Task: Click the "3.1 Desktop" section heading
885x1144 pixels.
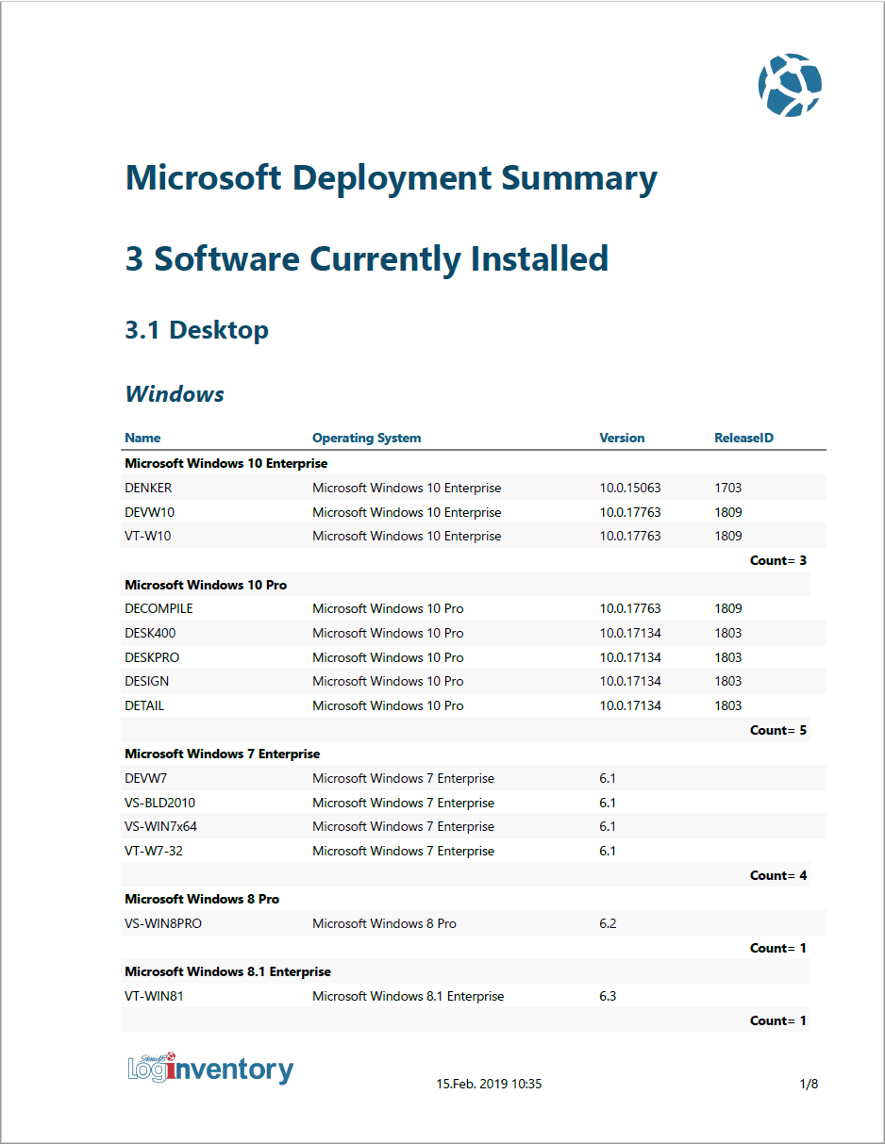Action: click(197, 330)
